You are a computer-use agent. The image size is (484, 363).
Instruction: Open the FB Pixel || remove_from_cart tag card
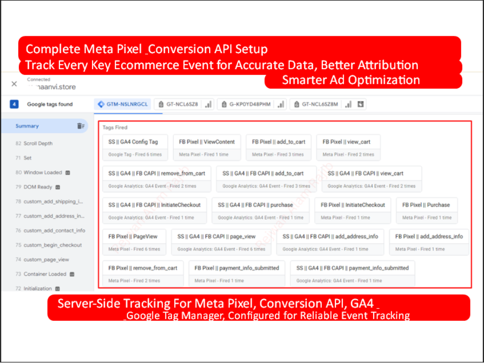143,273
